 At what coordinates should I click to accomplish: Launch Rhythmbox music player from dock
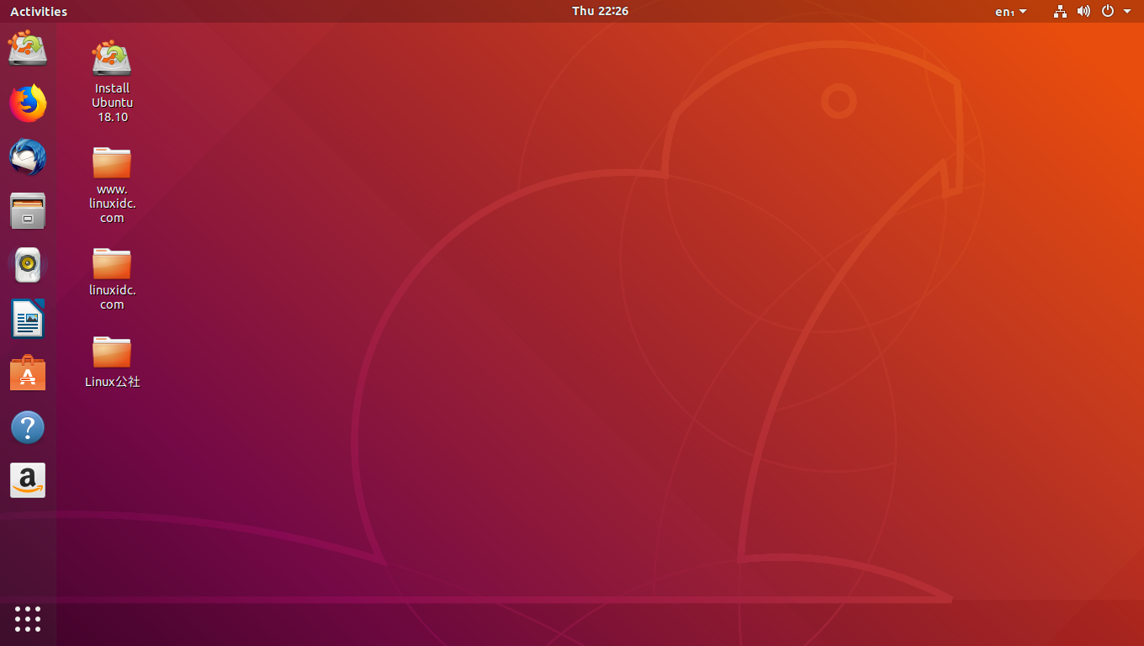pyautogui.click(x=28, y=265)
